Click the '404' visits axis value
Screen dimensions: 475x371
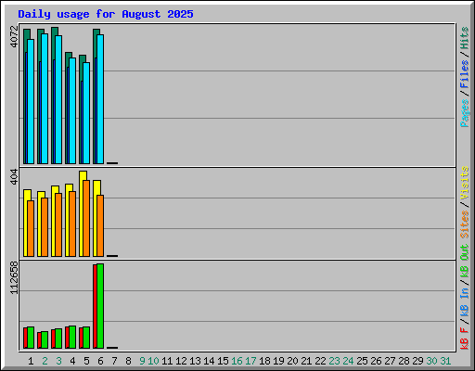[14, 176]
